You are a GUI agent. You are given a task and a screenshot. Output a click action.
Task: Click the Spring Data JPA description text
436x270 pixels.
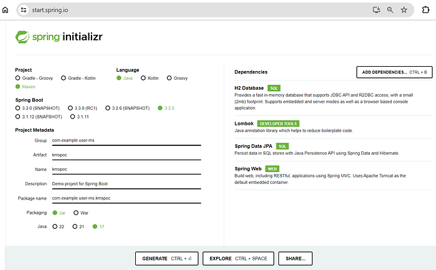316,153
